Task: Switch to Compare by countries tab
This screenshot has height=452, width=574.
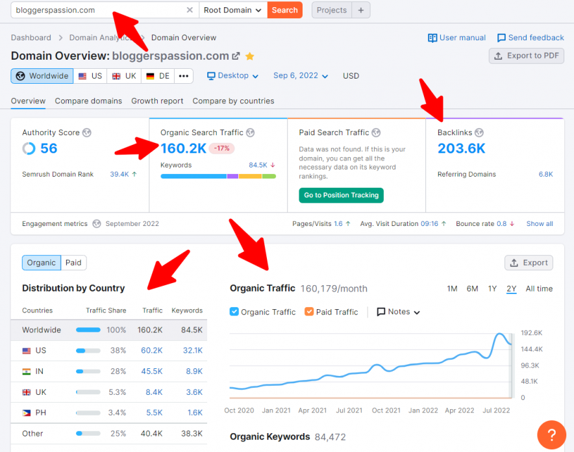Action: 233,101
